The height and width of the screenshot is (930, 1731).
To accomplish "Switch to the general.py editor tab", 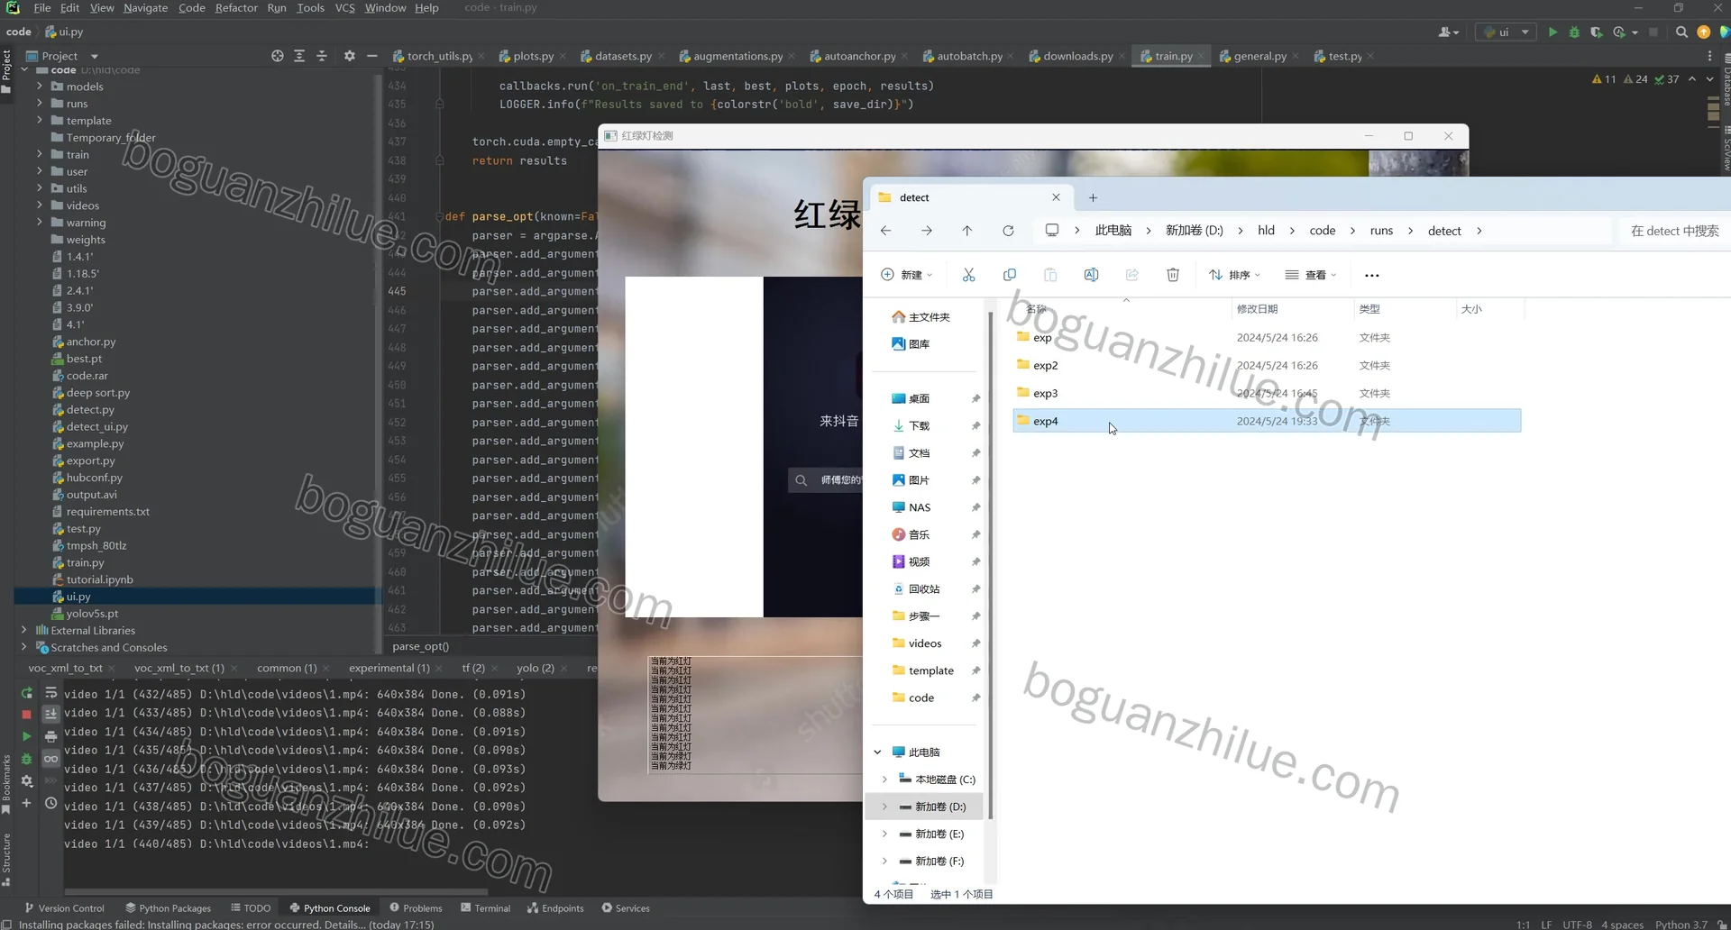I will click(1259, 56).
